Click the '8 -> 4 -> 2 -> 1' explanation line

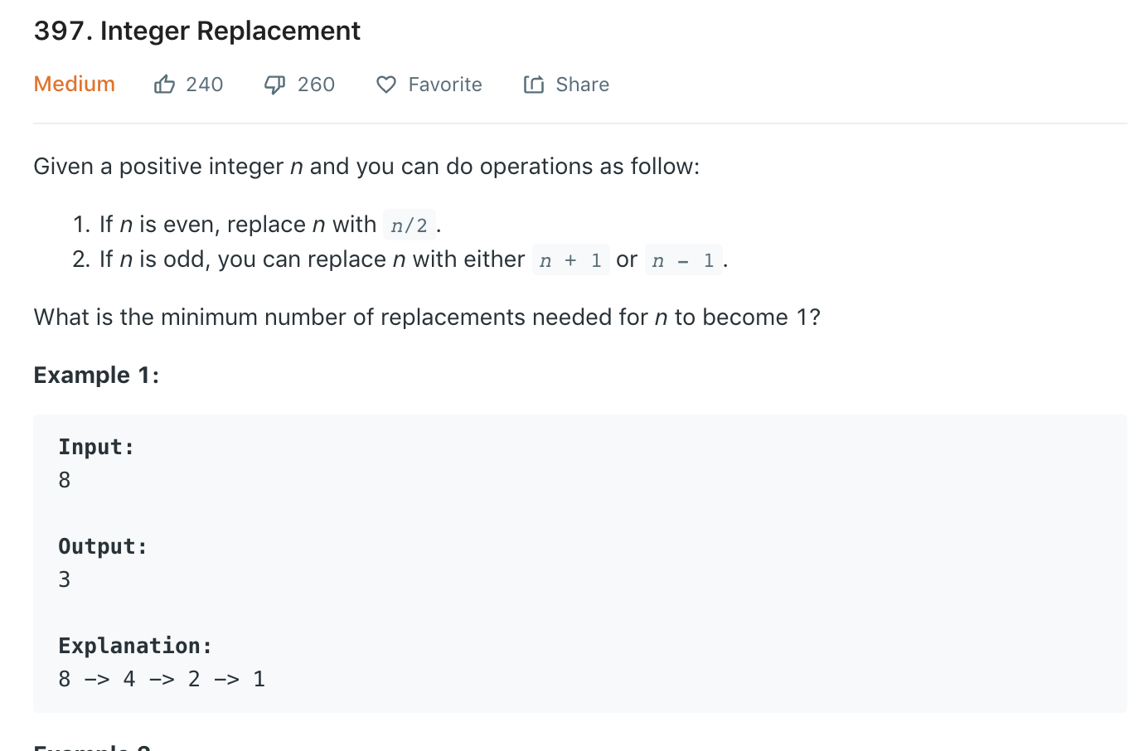coord(162,679)
